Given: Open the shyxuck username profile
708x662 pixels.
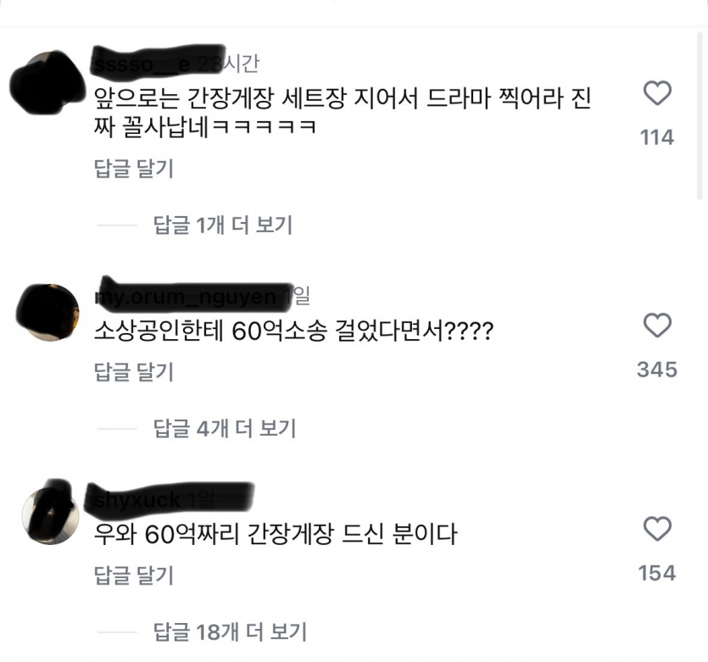Looking at the screenshot, I should 137,499.
